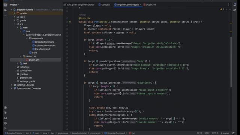Show more tool windows via ellipsis icon
240x135 pixels.
5,15
